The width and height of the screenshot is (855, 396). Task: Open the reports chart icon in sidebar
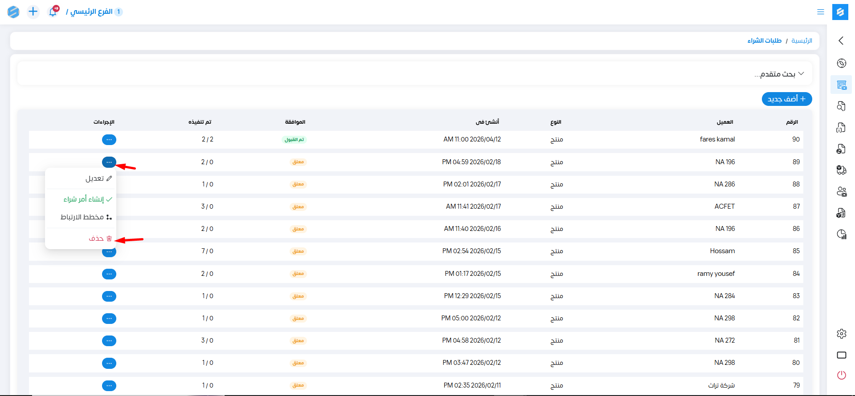pyautogui.click(x=841, y=234)
